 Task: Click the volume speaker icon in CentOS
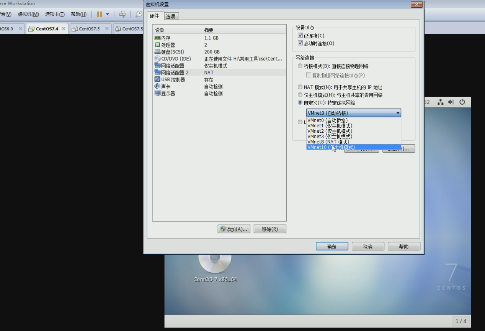(x=451, y=102)
